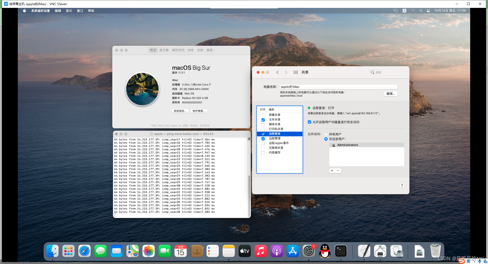Launch Safari from the Dock

84,251
